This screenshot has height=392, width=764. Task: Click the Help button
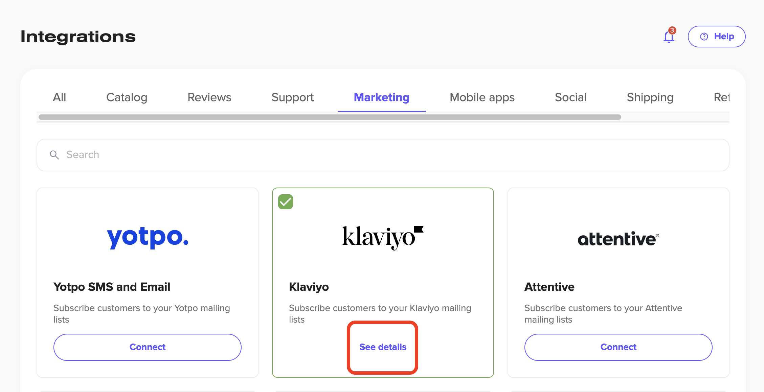[x=717, y=37]
